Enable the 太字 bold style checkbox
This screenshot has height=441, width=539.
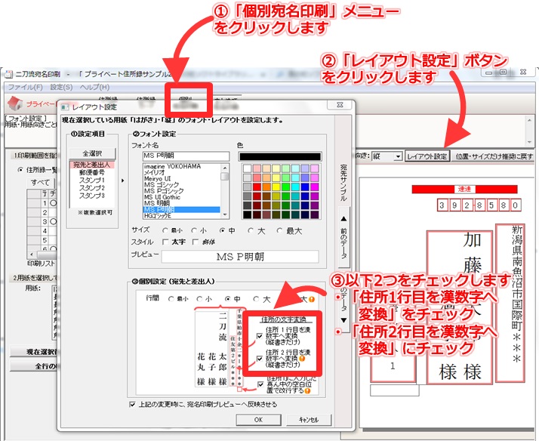(x=165, y=242)
